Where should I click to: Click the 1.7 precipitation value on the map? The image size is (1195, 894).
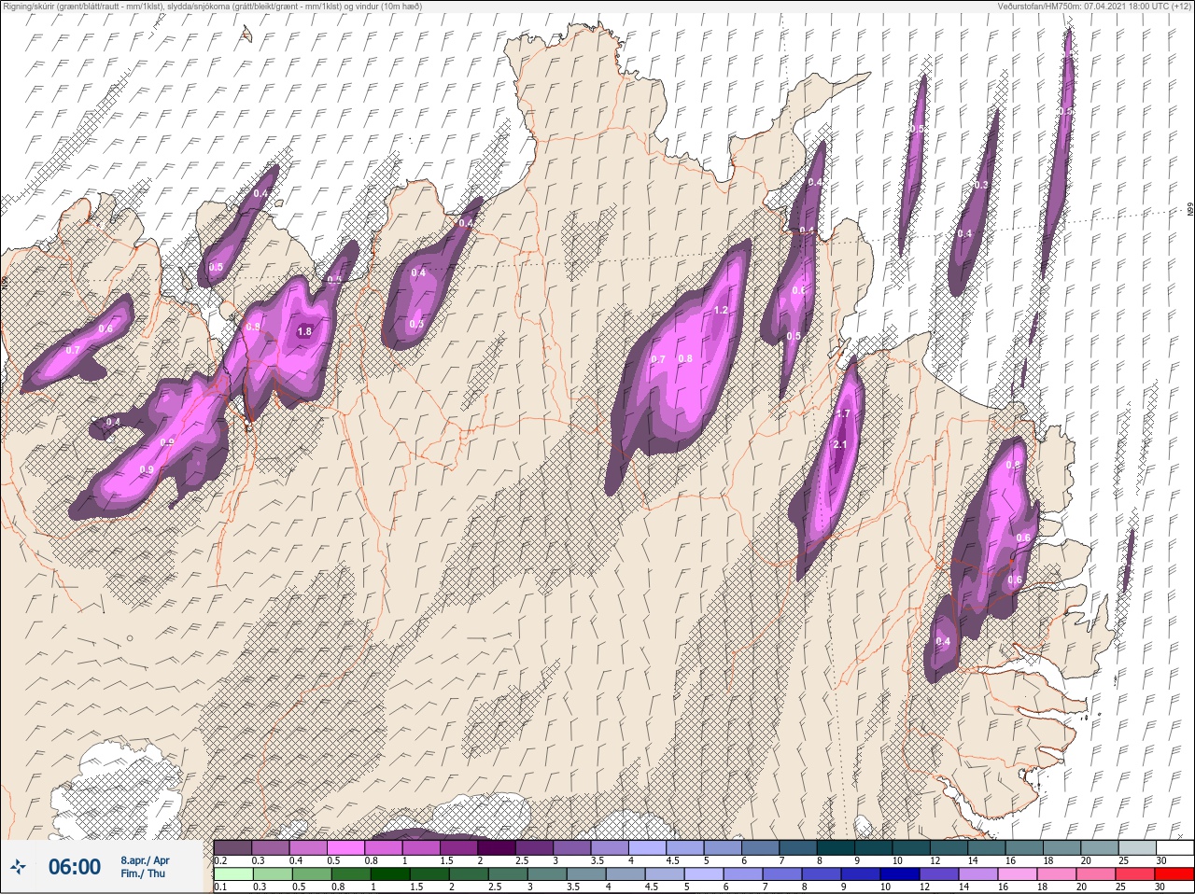(843, 413)
